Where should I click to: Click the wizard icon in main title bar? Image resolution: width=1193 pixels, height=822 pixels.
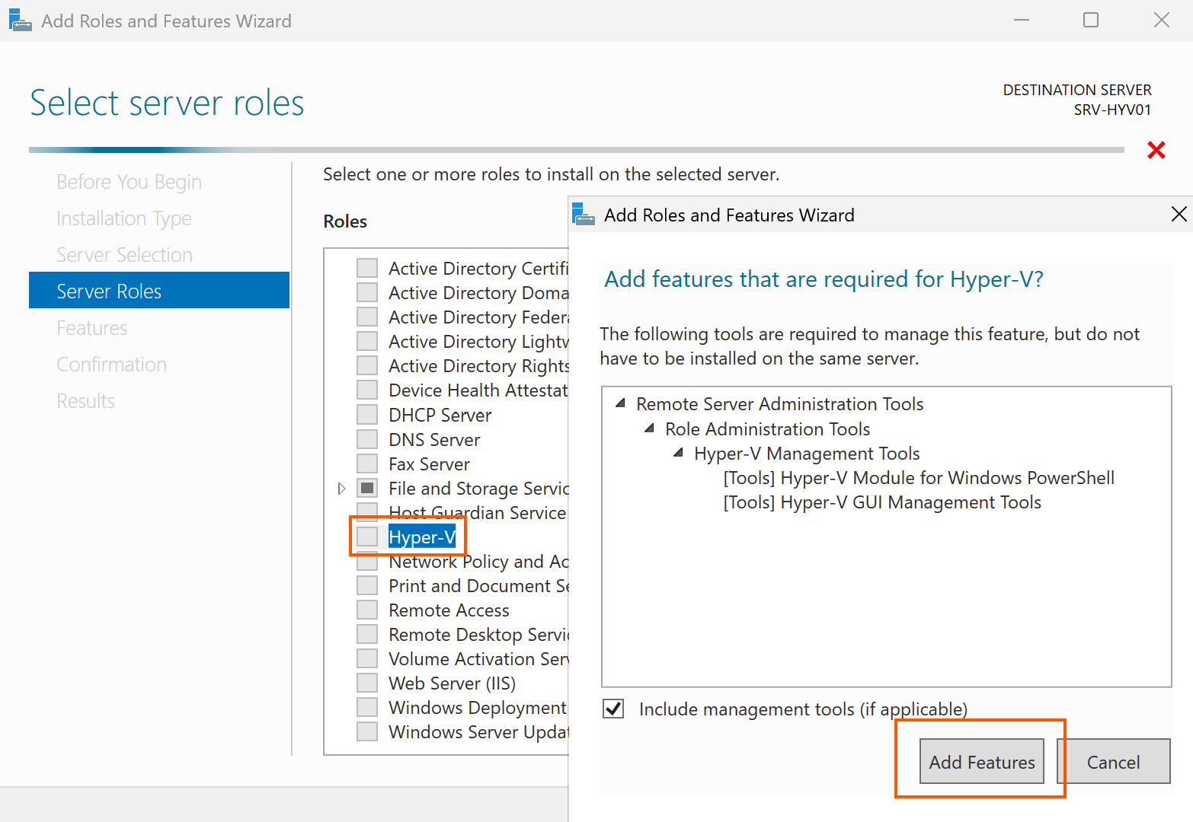click(x=20, y=21)
